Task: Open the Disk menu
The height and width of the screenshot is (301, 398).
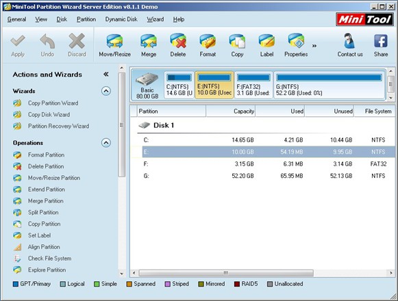Action: pyautogui.click(x=62, y=19)
